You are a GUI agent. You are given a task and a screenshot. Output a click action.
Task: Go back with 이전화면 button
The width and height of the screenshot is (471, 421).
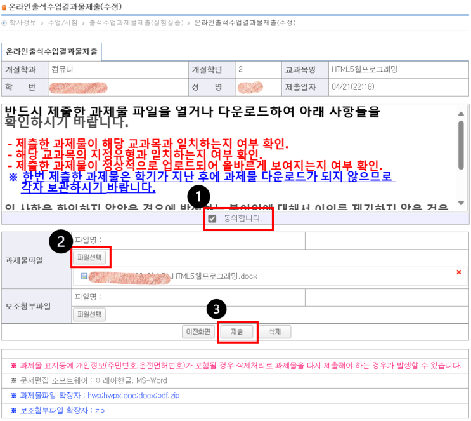pos(198,331)
